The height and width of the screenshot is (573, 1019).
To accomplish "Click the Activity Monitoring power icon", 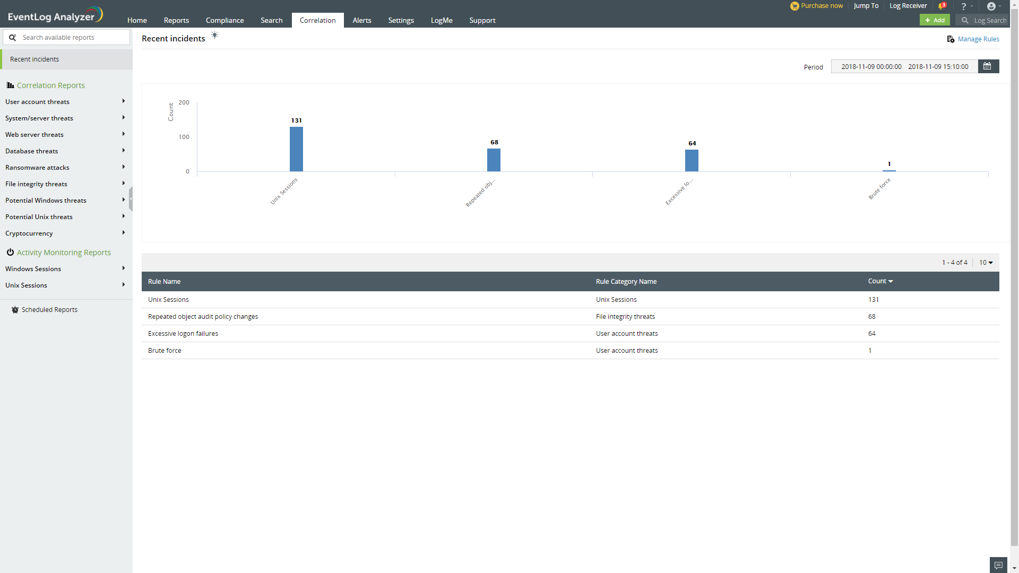I will click(11, 251).
